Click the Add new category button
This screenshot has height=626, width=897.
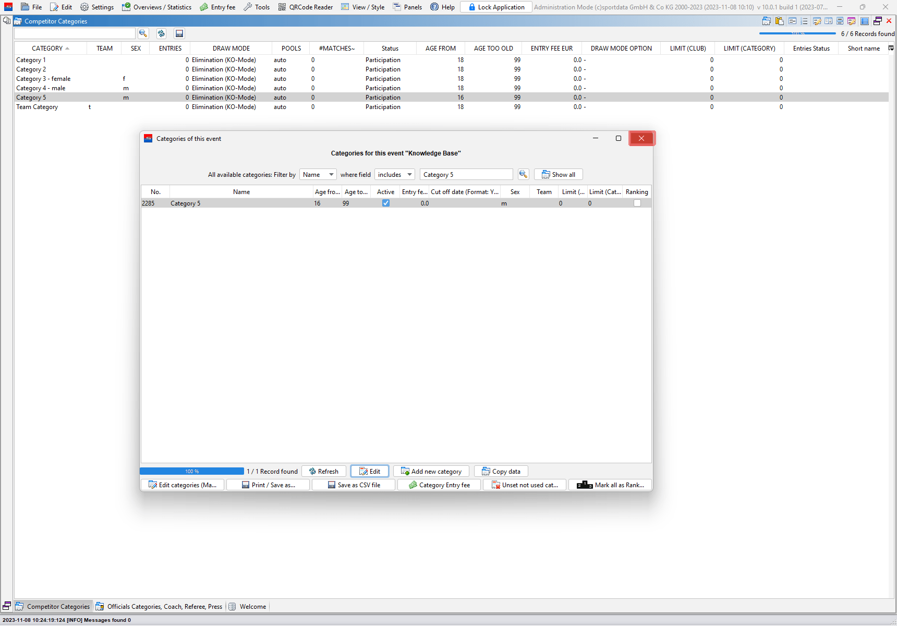(x=431, y=472)
